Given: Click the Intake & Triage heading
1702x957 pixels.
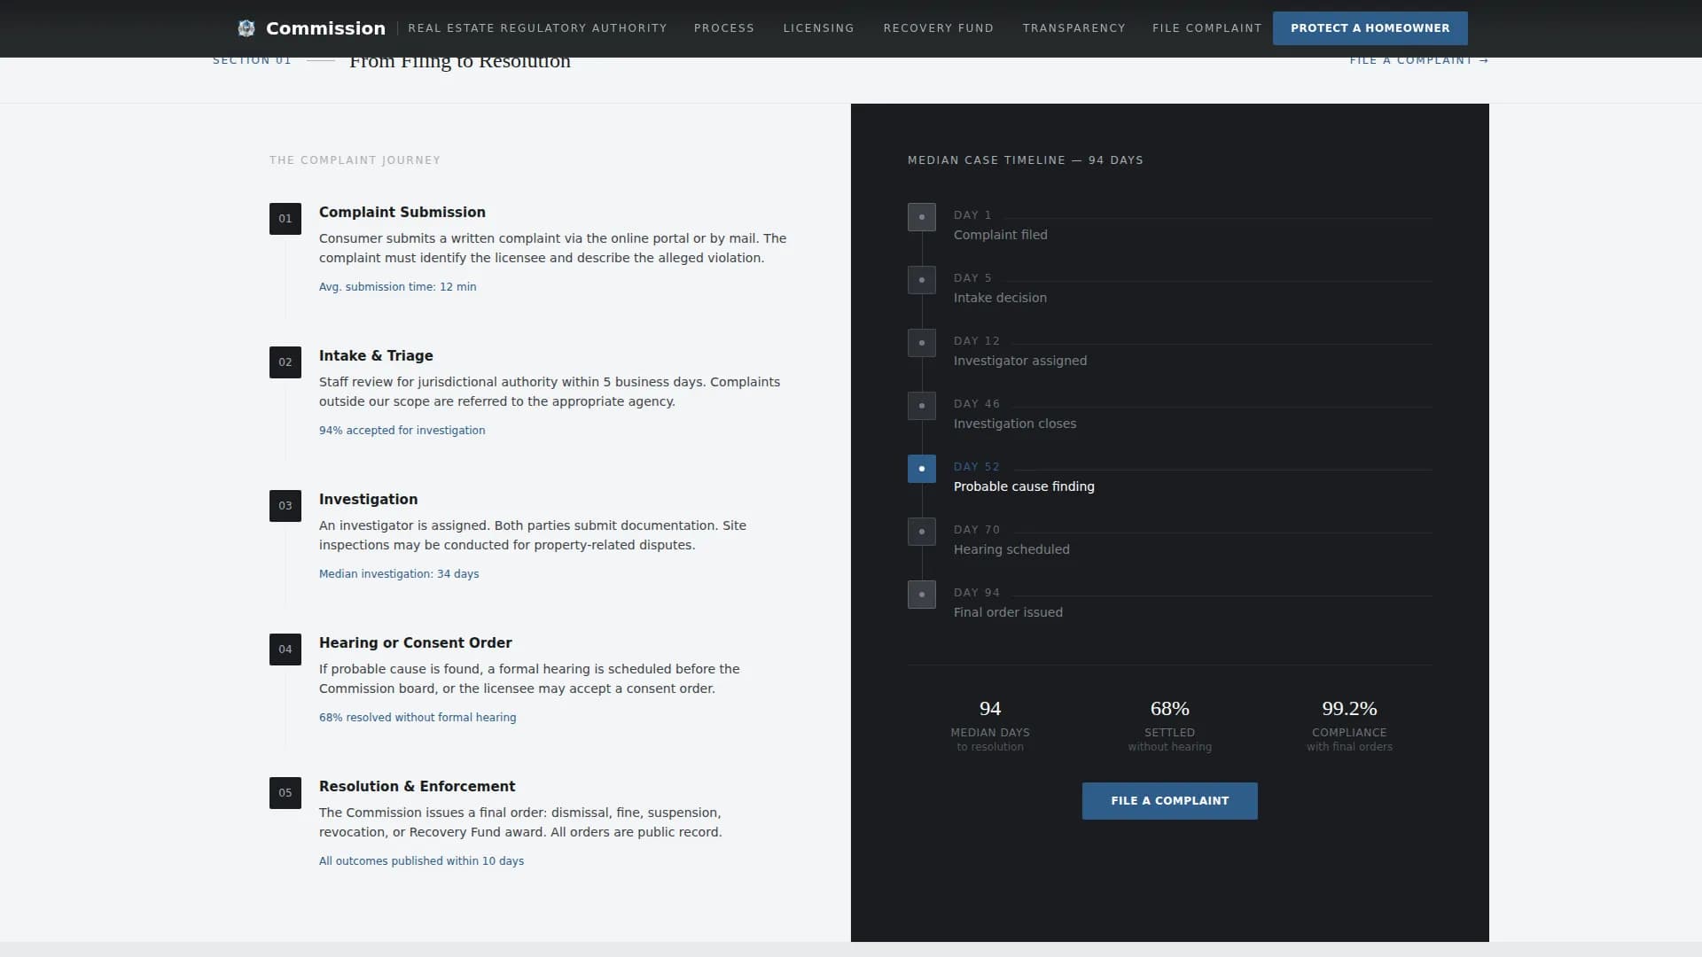Looking at the screenshot, I should click(376, 356).
